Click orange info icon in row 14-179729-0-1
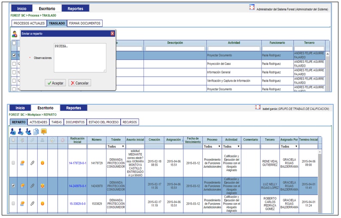 (x=43, y=163)
